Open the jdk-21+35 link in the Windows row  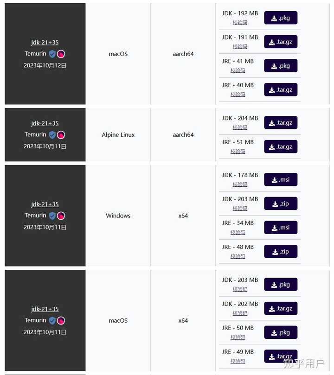pyautogui.click(x=45, y=204)
